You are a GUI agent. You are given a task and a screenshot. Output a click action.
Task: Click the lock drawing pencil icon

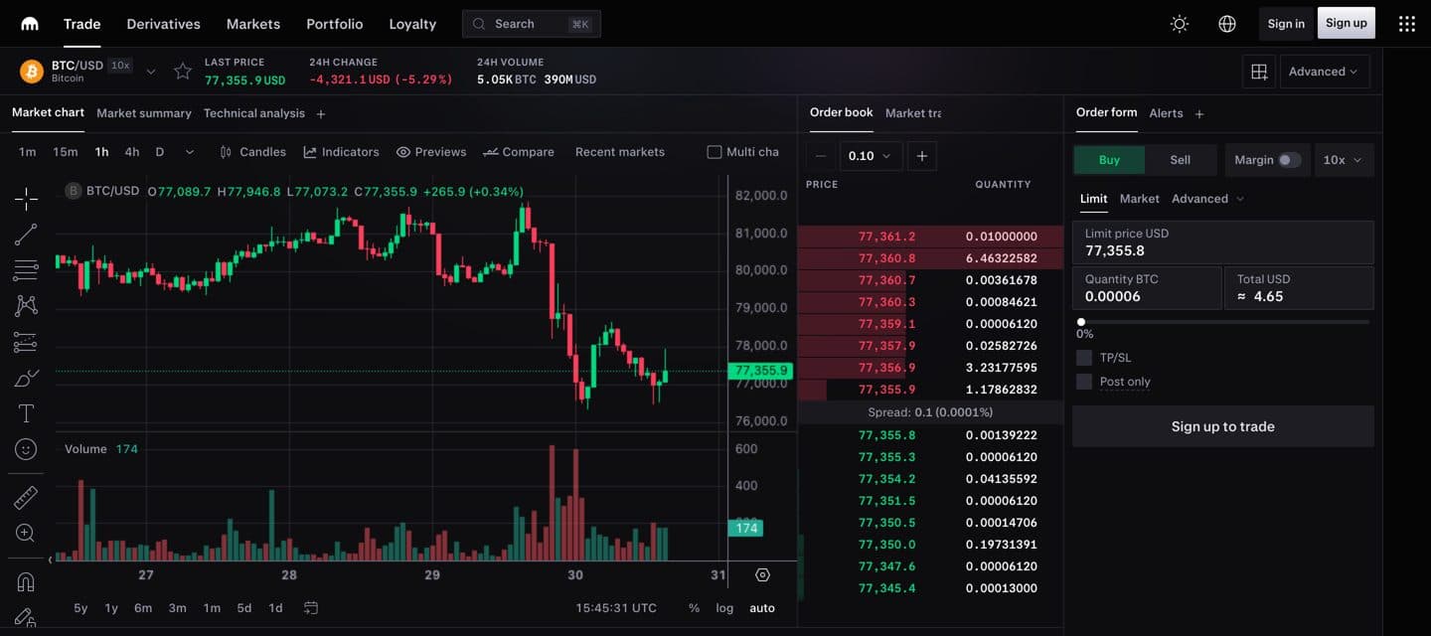pyautogui.click(x=26, y=617)
